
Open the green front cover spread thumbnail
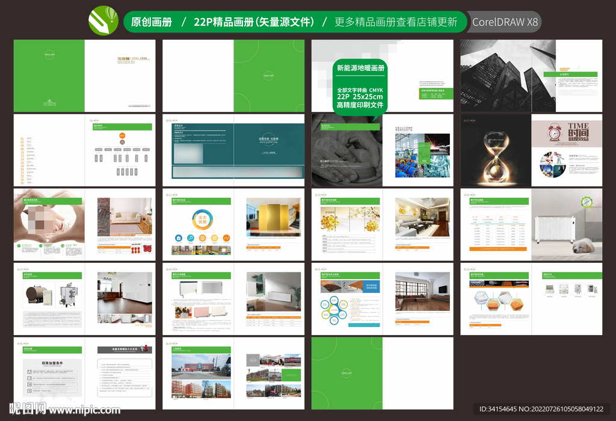pos(84,76)
